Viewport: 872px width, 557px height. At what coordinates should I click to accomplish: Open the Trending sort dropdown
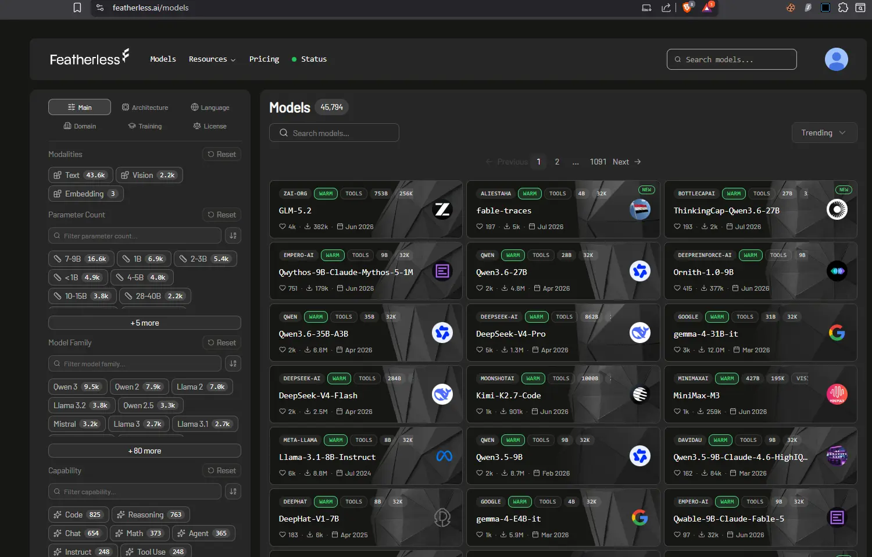point(824,133)
